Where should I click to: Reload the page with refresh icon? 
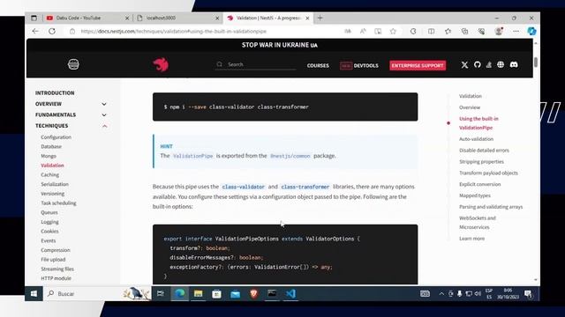(x=52, y=32)
